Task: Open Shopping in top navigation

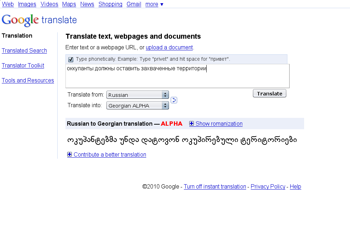Action: coord(110,4)
